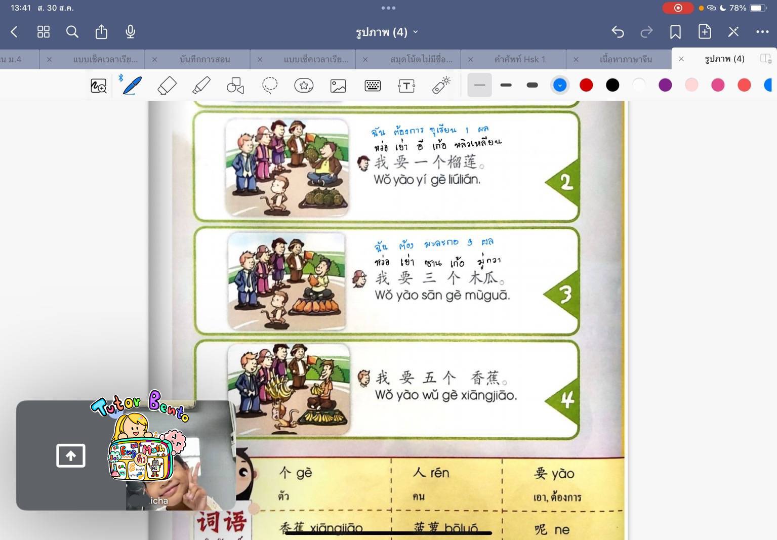Close the สมุดโน้ตไม่มีชื่อ tab
This screenshot has height=540, width=777.
click(365, 59)
